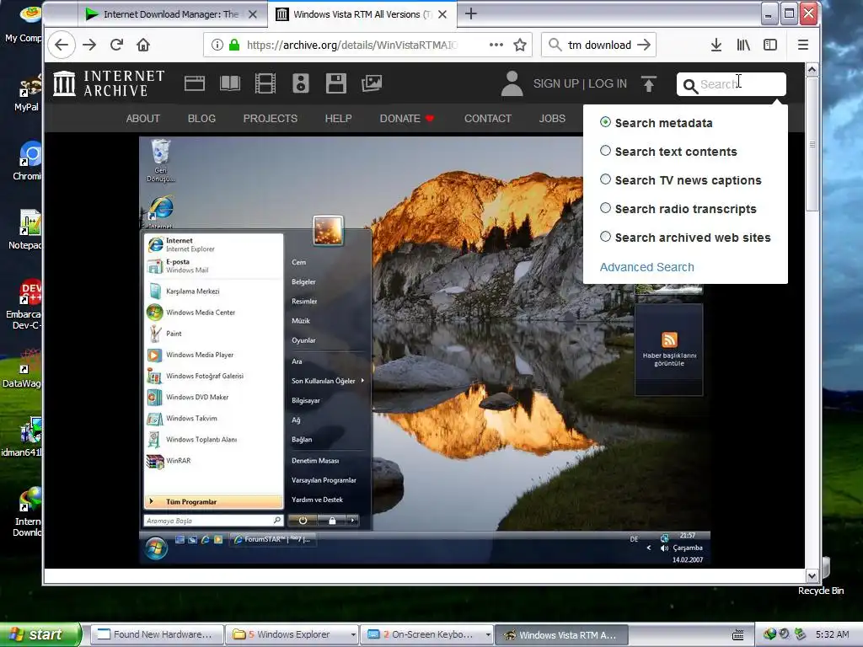The image size is (863, 647).
Task: Open PROJECTS in Archive navigation
Action: [x=271, y=118]
